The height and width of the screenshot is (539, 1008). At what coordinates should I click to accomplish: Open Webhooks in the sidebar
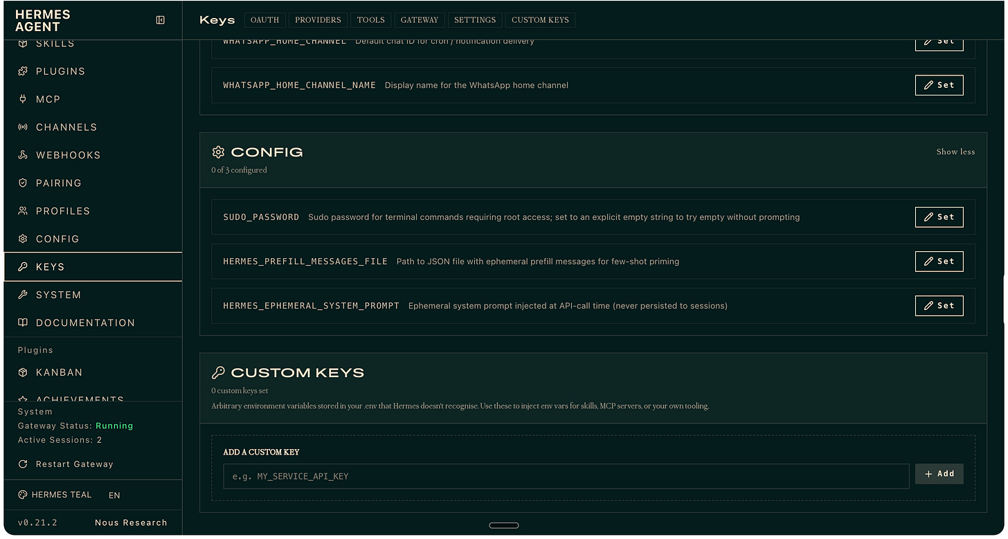[93, 155]
